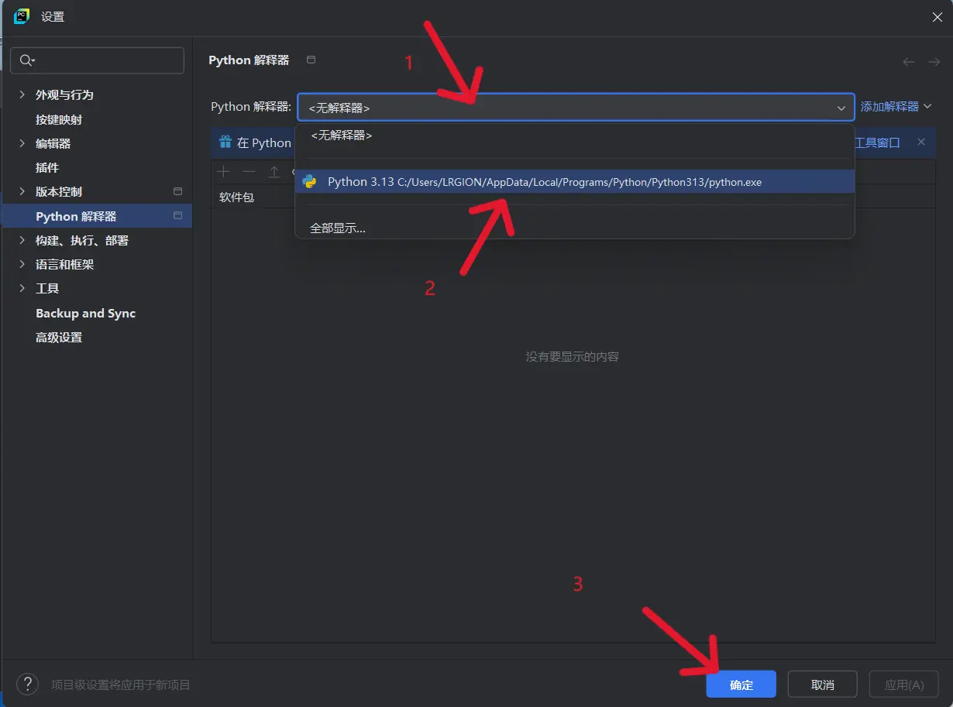Image resolution: width=953 pixels, height=707 pixels.
Task: Open the 添加解释器 dropdown
Action: pyautogui.click(x=896, y=107)
